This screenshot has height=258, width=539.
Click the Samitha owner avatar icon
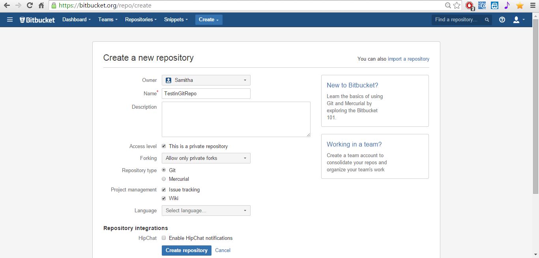click(x=168, y=80)
